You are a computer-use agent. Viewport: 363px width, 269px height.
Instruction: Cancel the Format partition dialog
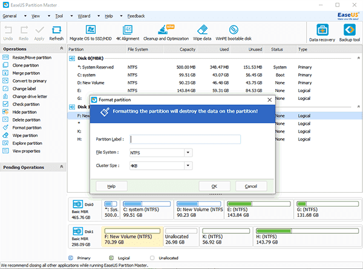point(251,186)
